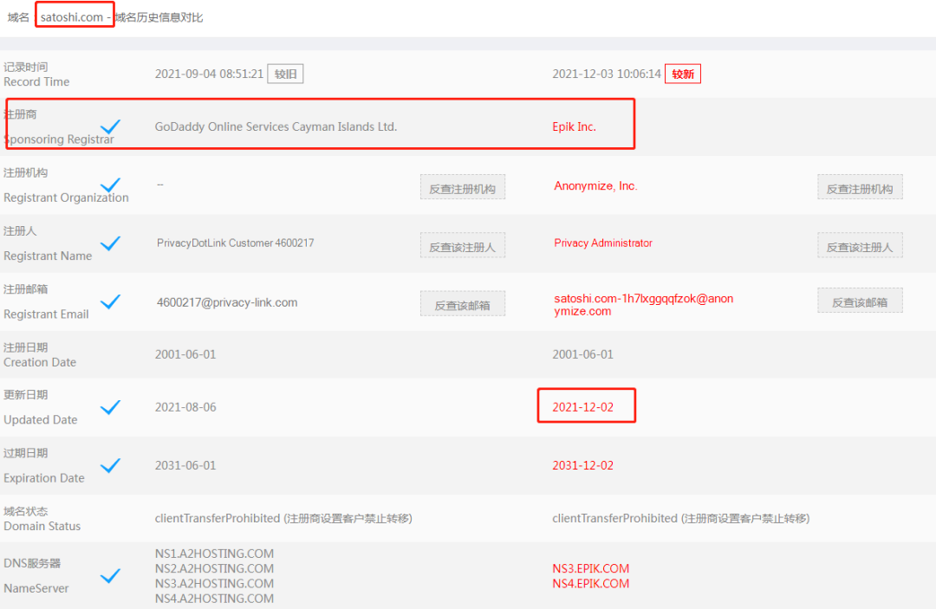The width and height of the screenshot is (936, 609).
Task: Click 反查该注册人 button next to Privacy Administrator
Action: pyautogui.click(x=861, y=245)
